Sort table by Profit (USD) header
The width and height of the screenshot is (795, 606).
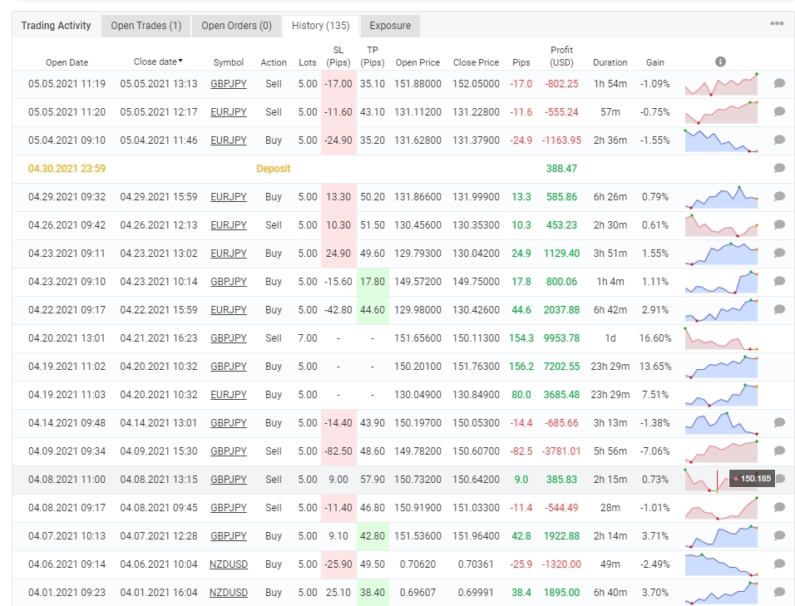561,56
